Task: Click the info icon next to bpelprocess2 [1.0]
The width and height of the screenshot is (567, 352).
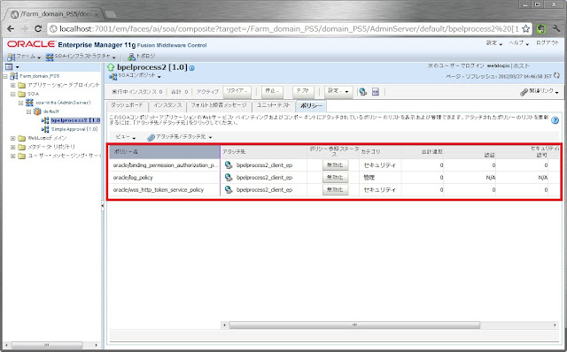Action: pyautogui.click(x=191, y=68)
